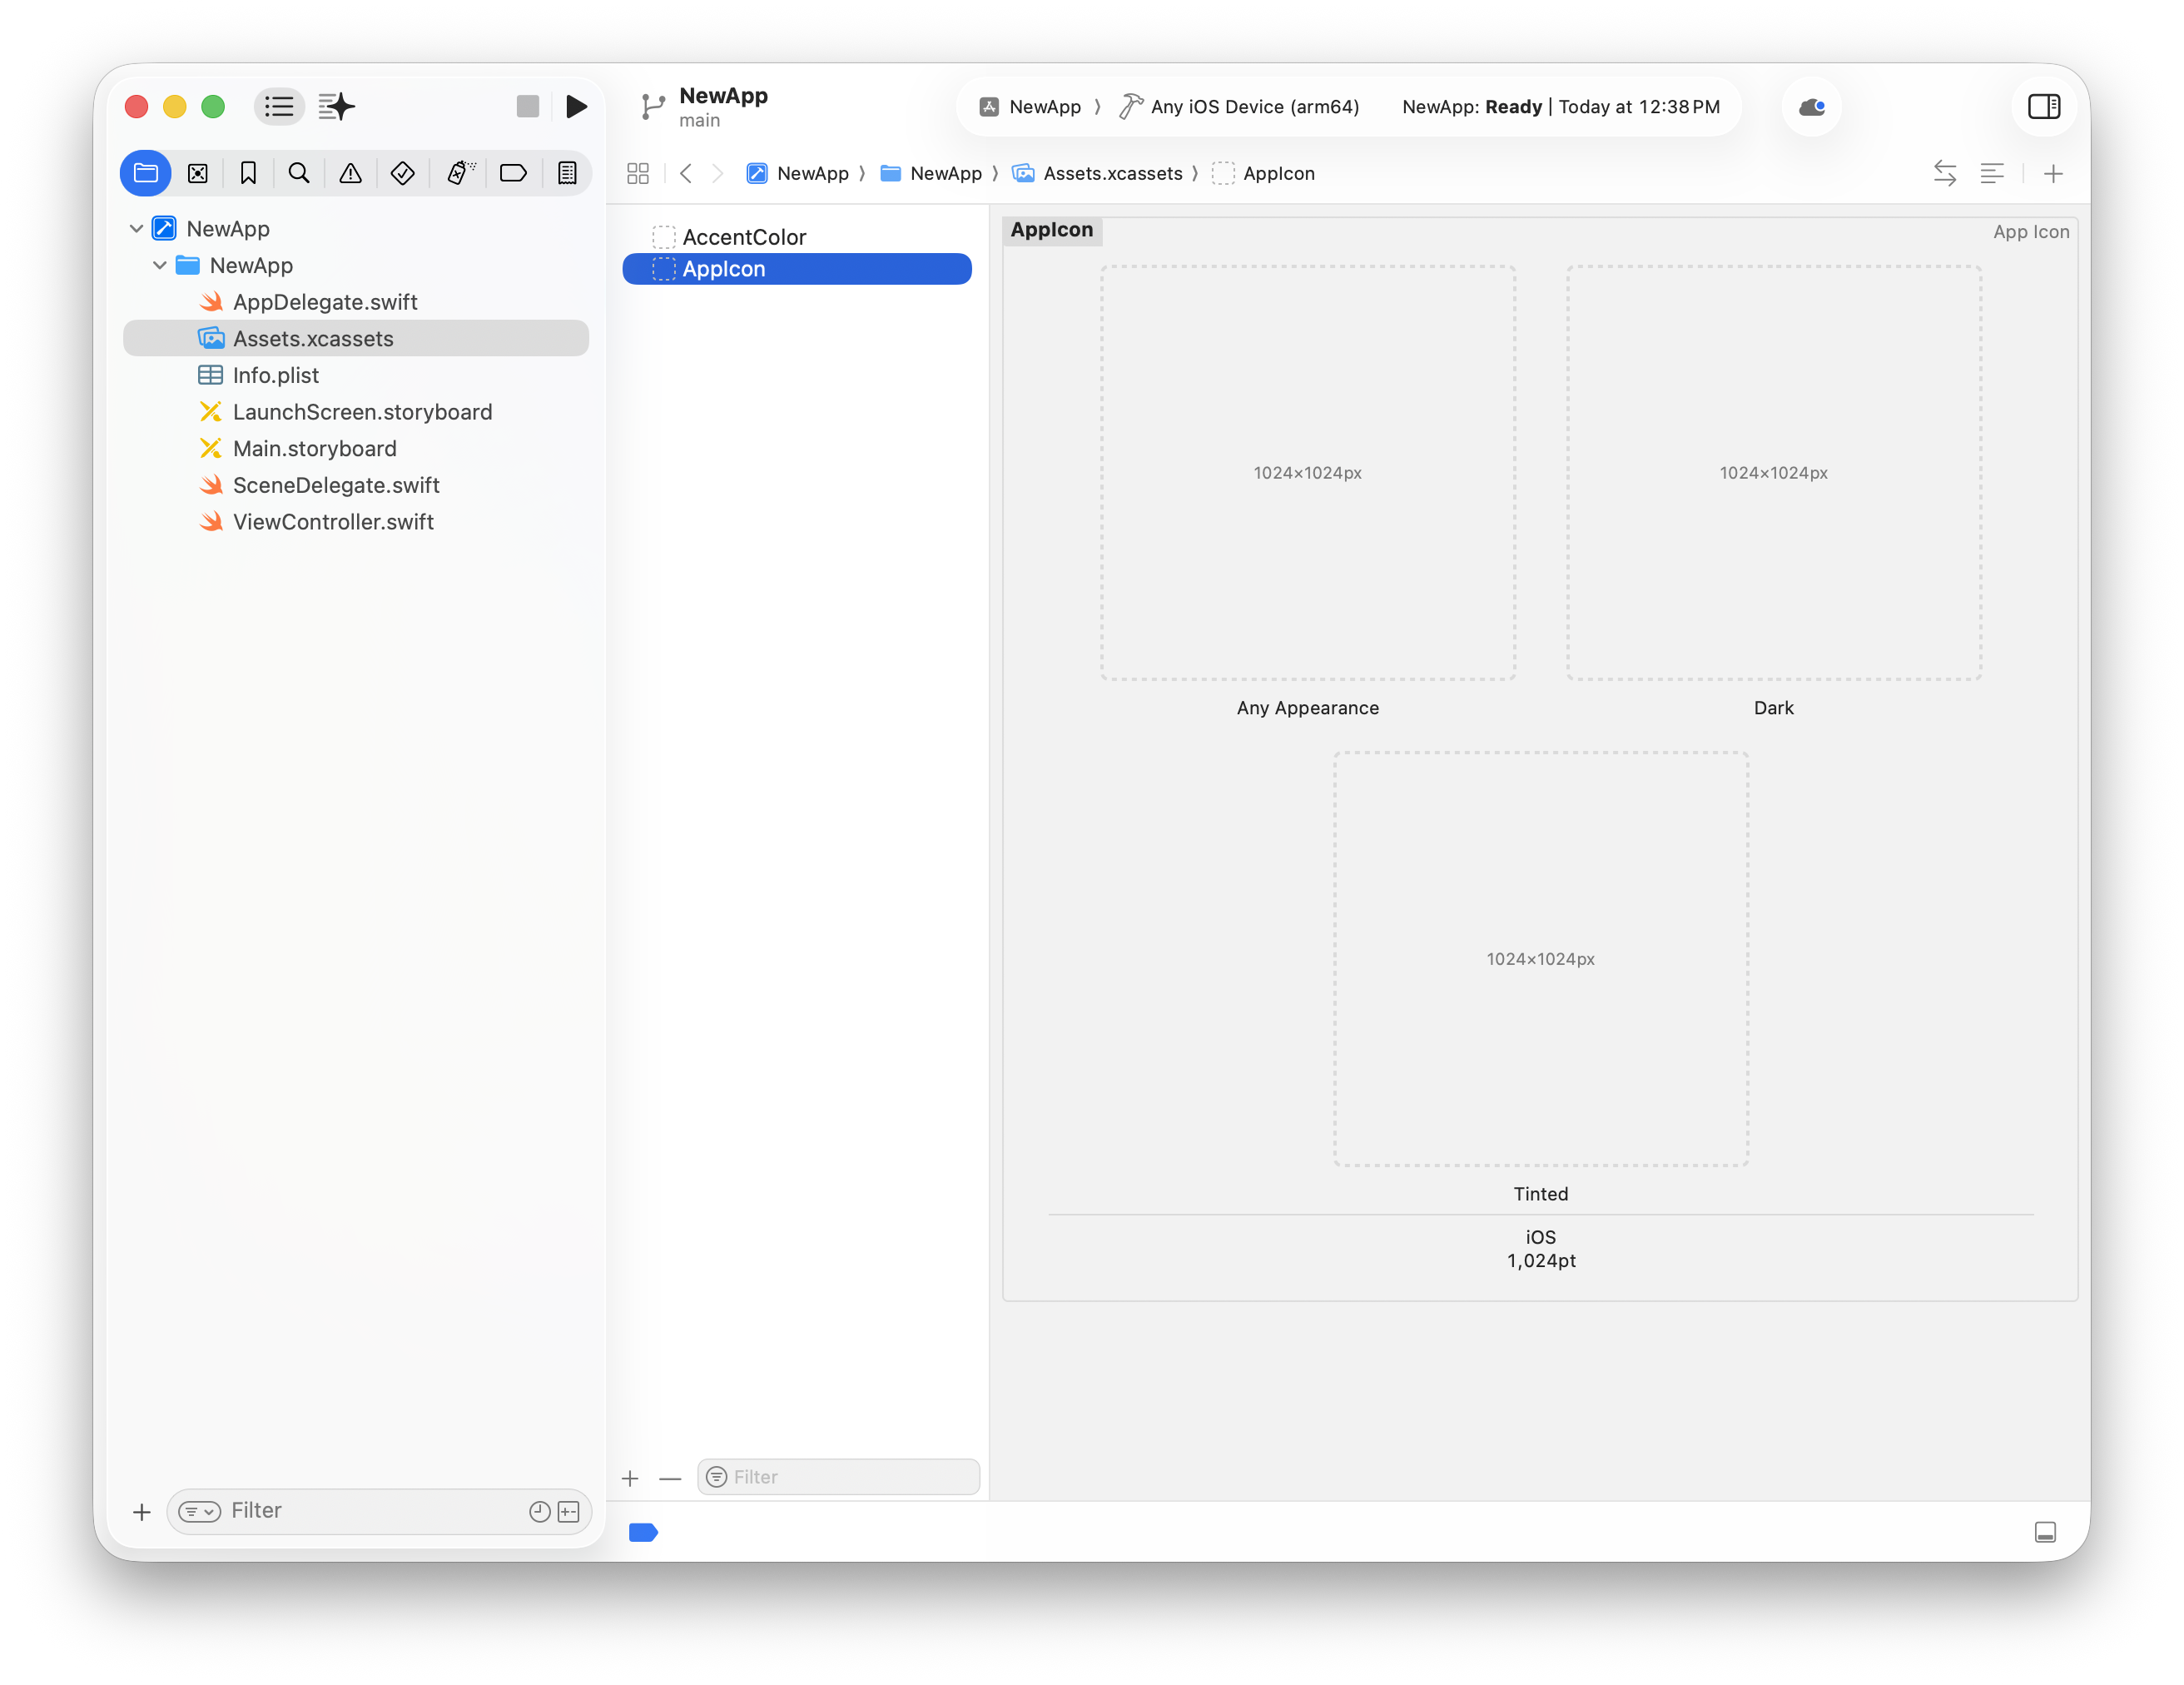Click the coding assistant sparkle icon
This screenshot has width=2184, height=1685.
[x=336, y=106]
